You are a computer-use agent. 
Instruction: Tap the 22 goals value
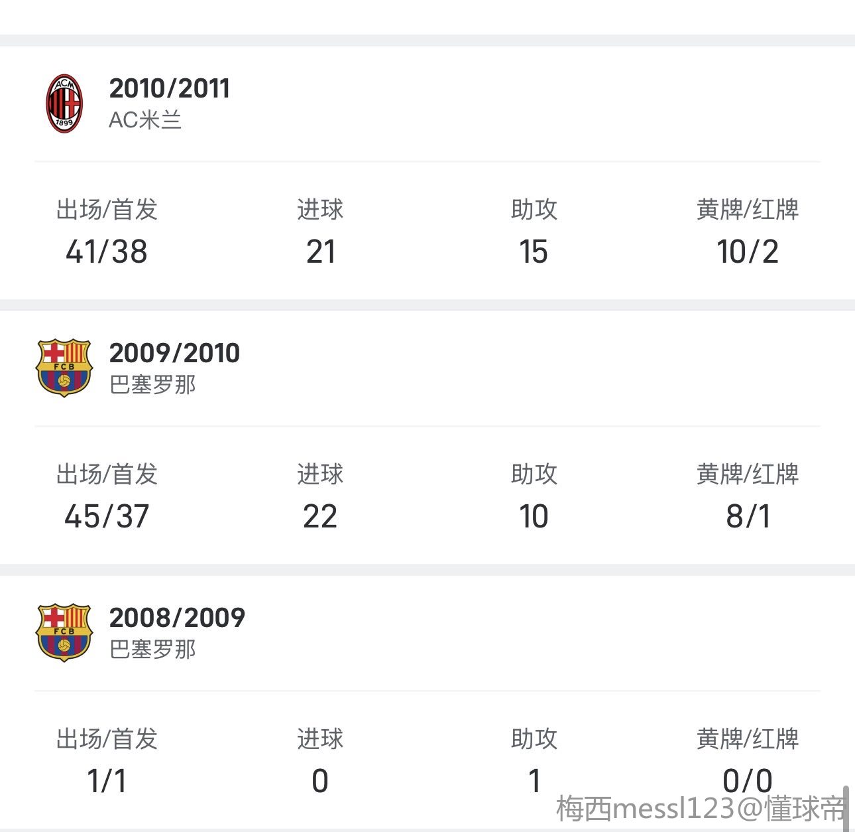click(x=320, y=517)
